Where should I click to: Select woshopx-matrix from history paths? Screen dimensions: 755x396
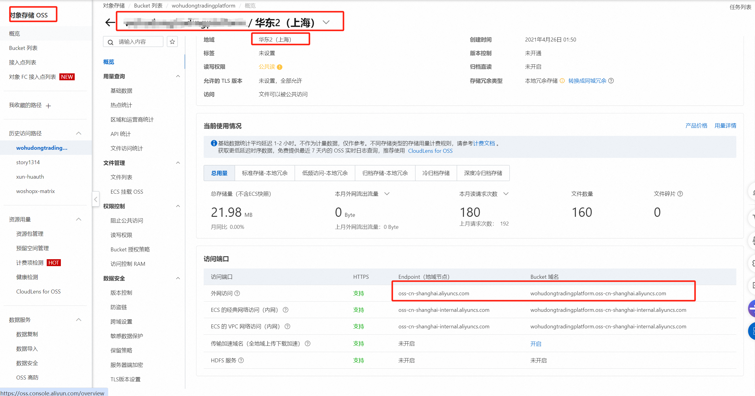click(x=36, y=191)
